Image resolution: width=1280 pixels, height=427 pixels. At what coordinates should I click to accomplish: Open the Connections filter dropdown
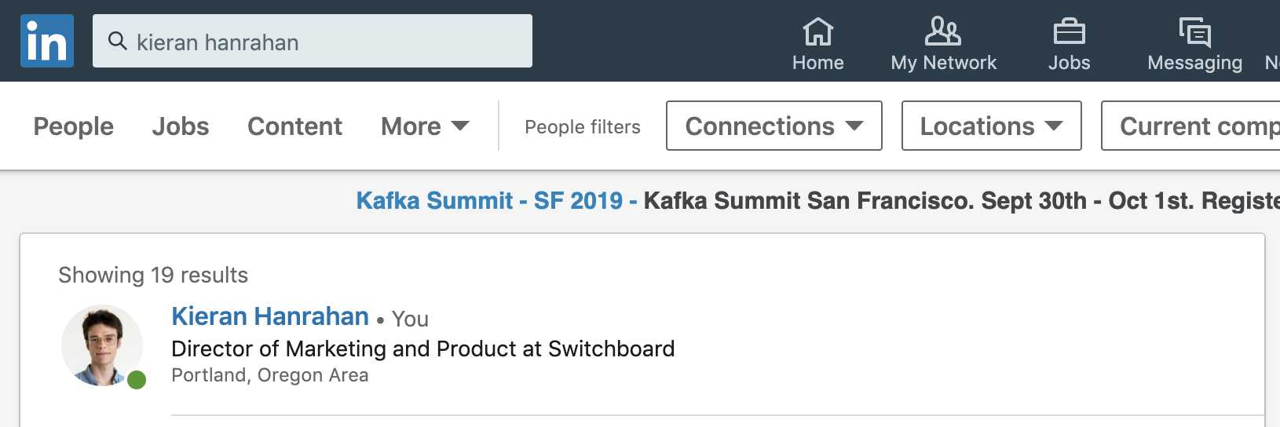[774, 126]
